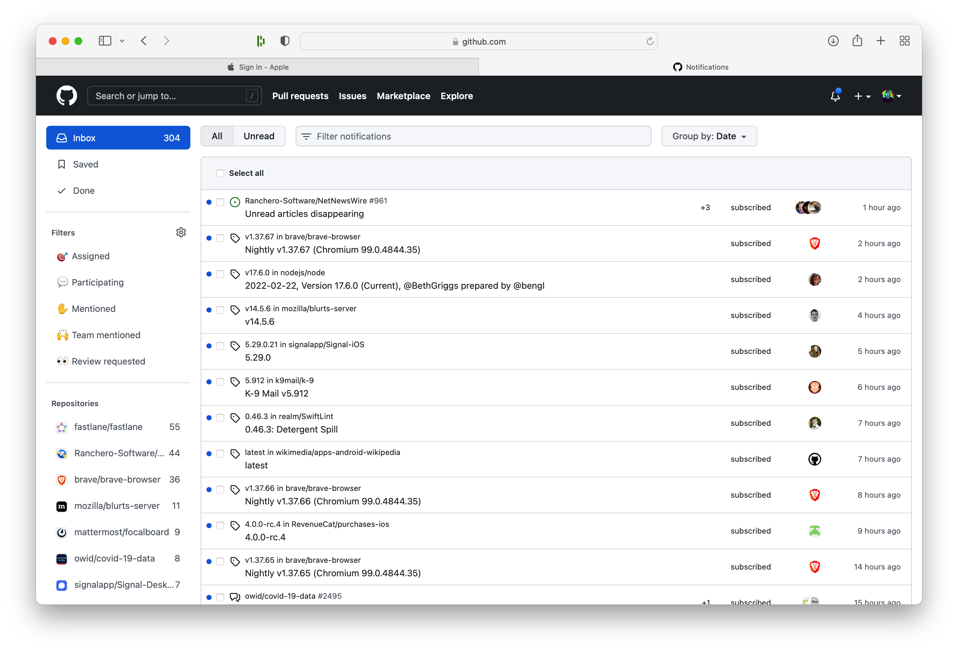The height and width of the screenshot is (652, 958).
Task: Switch to the Unread notifications tab
Action: (259, 136)
